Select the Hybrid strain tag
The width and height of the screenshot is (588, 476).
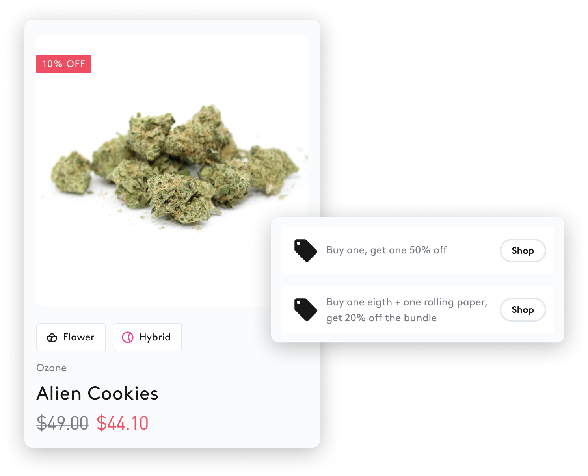coord(148,337)
